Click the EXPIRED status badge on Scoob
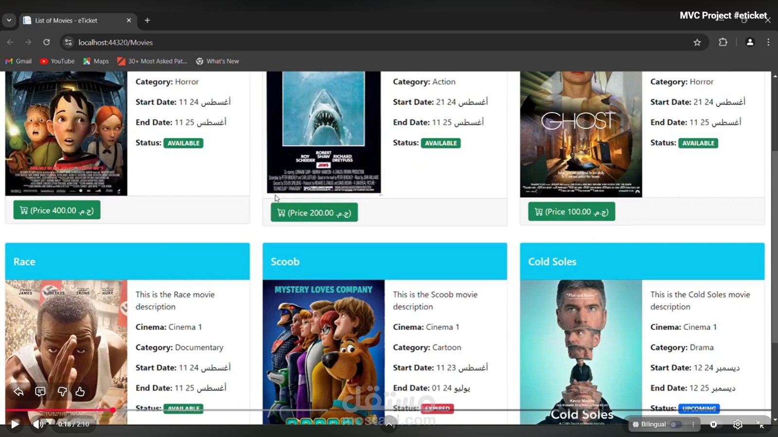The width and height of the screenshot is (778, 437). [437, 409]
